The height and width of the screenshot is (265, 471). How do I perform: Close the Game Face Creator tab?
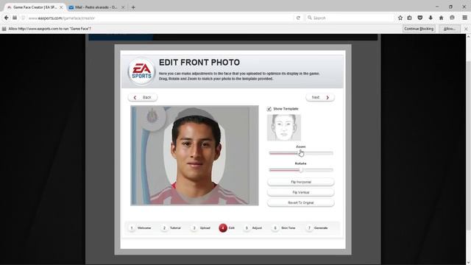click(x=61, y=7)
